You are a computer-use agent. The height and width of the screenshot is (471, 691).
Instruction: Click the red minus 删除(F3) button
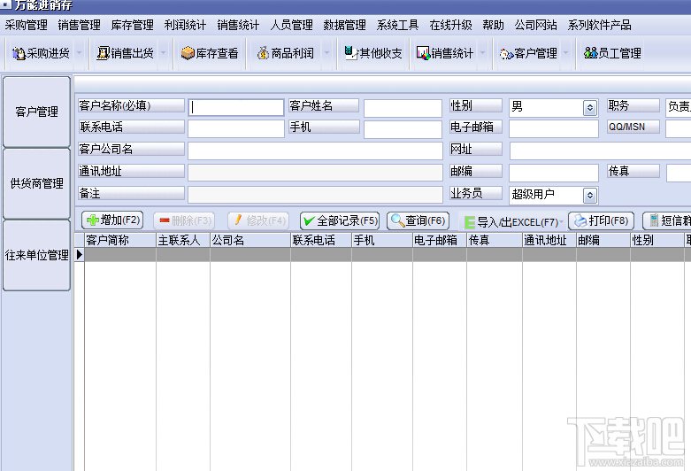click(x=185, y=220)
